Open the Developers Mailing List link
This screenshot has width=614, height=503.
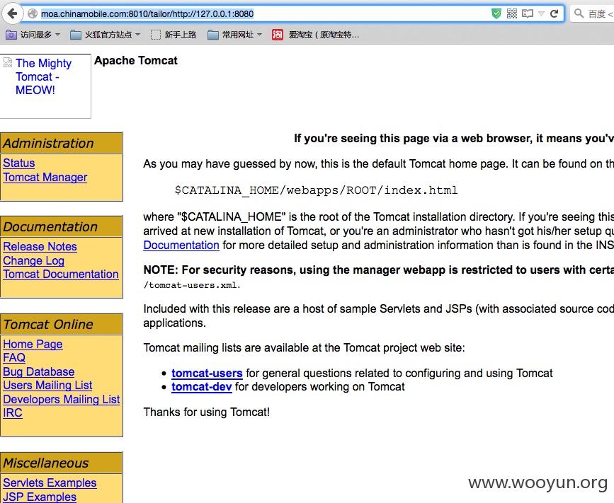(x=62, y=399)
